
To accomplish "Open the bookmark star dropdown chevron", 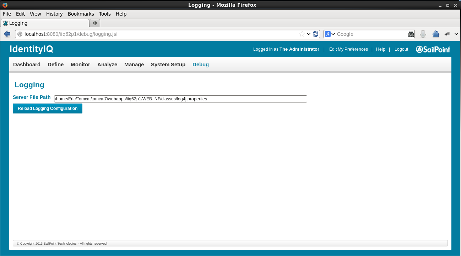I will pyautogui.click(x=309, y=34).
